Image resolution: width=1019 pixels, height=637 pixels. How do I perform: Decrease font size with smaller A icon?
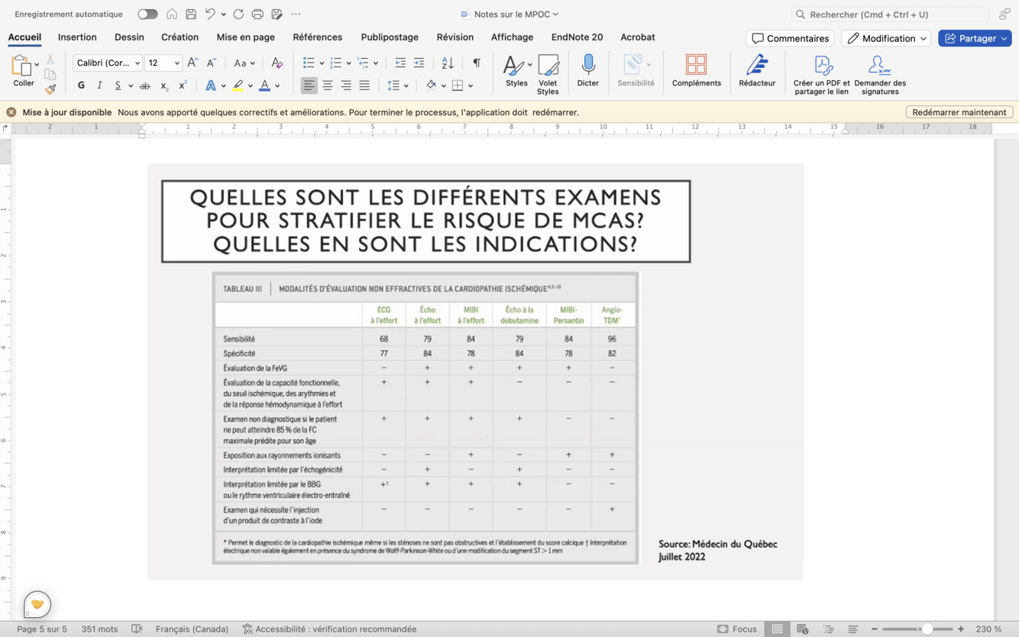[212, 63]
